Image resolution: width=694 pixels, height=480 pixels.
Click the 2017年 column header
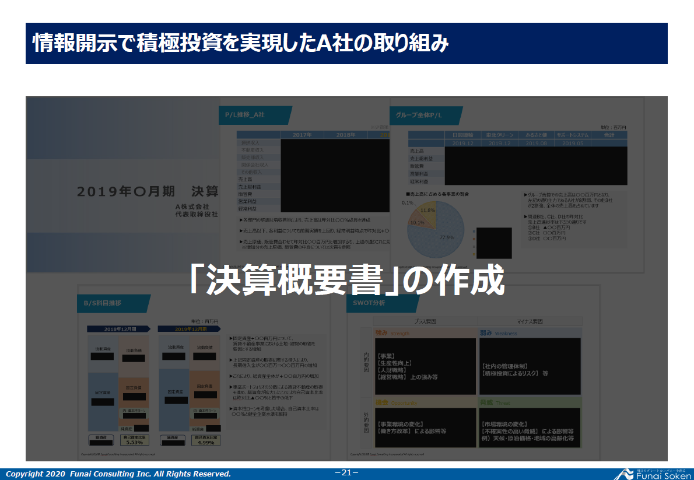click(x=302, y=135)
